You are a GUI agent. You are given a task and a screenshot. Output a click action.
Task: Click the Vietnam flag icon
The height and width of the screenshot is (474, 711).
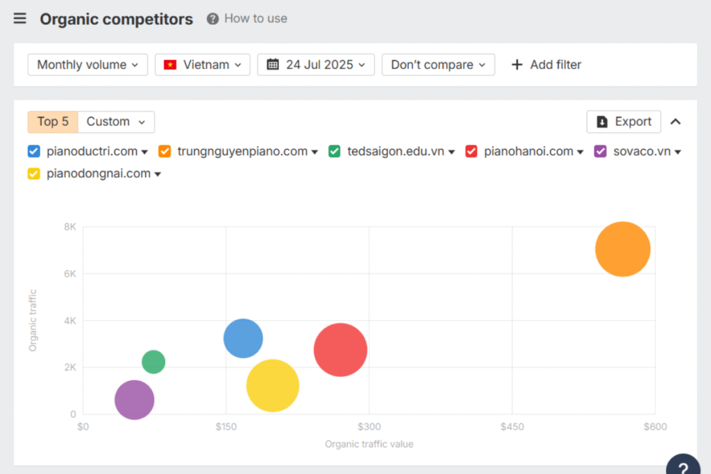click(170, 65)
